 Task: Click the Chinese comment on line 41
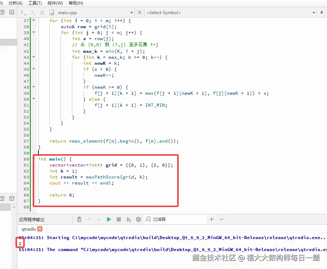tap(115, 45)
